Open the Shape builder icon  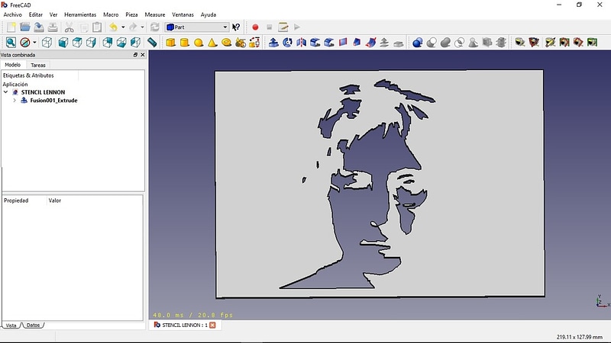coord(254,43)
